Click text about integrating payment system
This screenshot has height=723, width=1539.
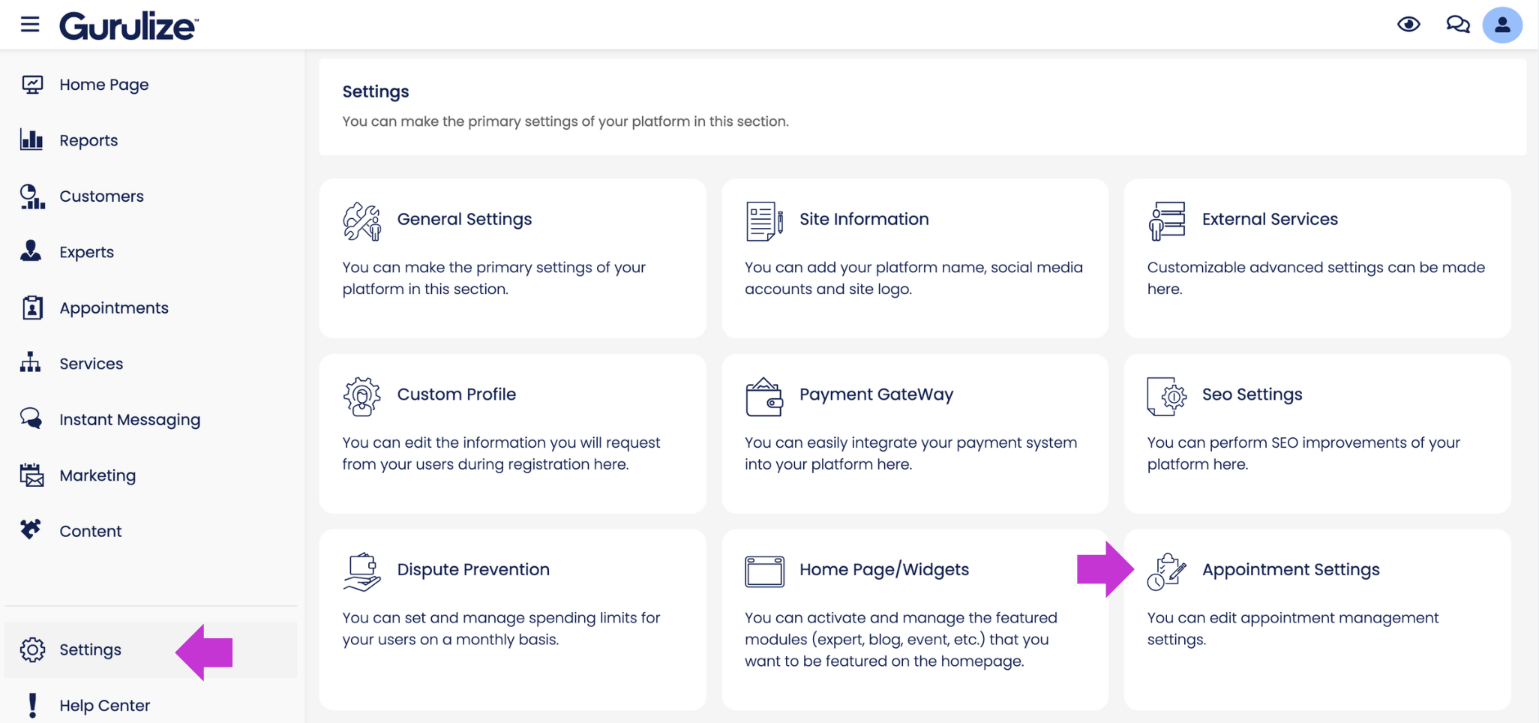point(910,453)
